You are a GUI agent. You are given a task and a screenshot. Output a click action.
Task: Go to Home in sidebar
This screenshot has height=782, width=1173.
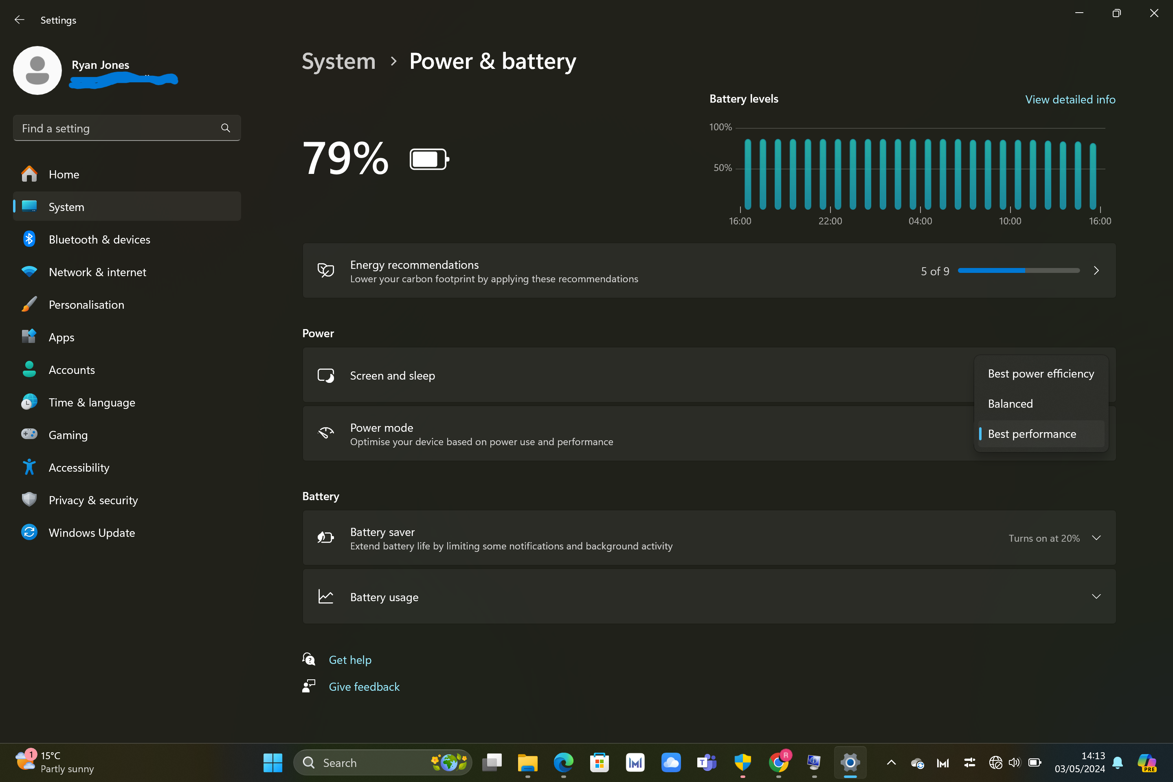(x=127, y=174)
